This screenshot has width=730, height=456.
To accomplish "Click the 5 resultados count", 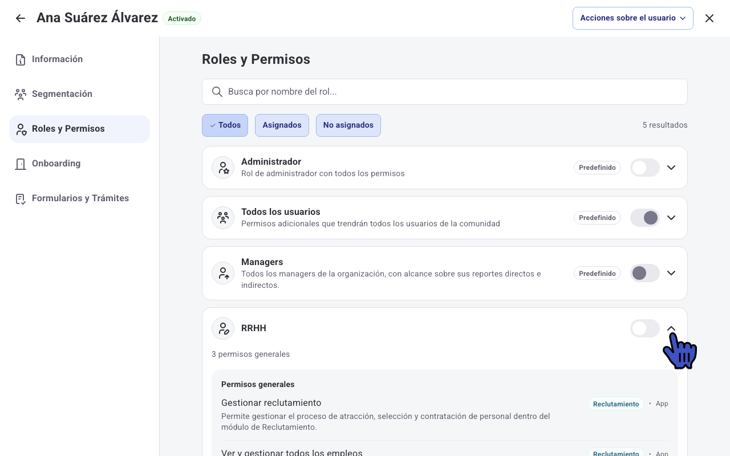I will point(665,125).
